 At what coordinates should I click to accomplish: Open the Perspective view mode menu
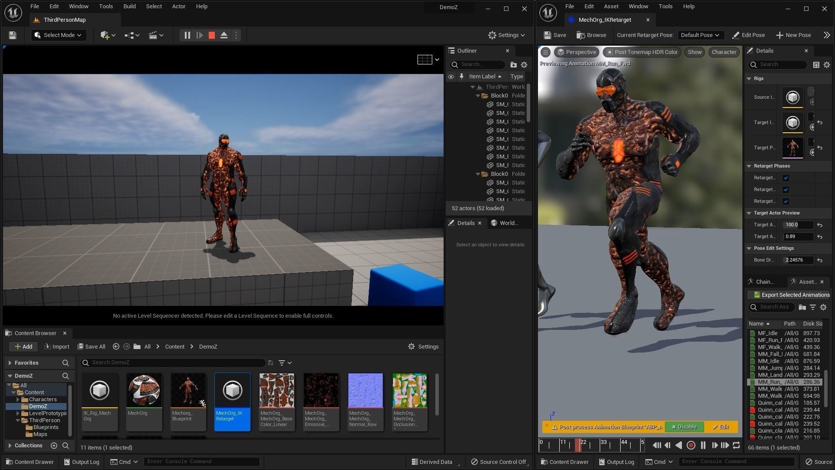577,52
